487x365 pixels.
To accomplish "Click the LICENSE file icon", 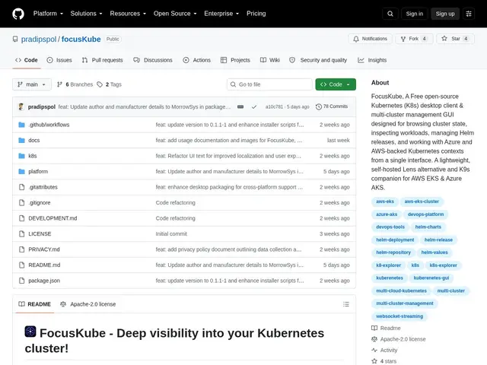I will [x=21, y=233].
